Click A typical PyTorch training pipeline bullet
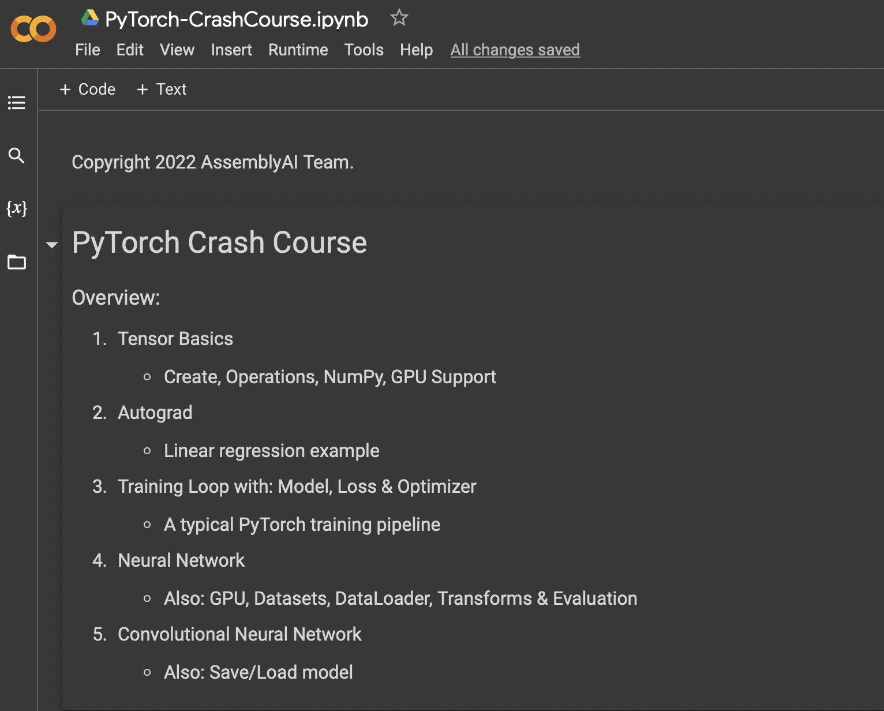 click(302, 525)
